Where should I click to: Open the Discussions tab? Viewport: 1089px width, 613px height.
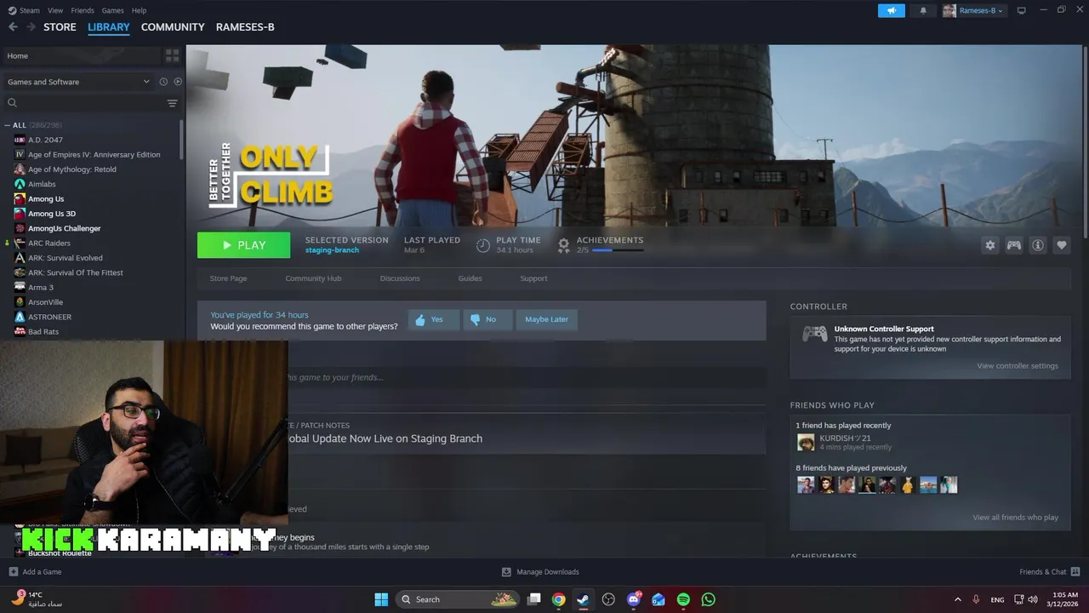[x=400, y=278]
